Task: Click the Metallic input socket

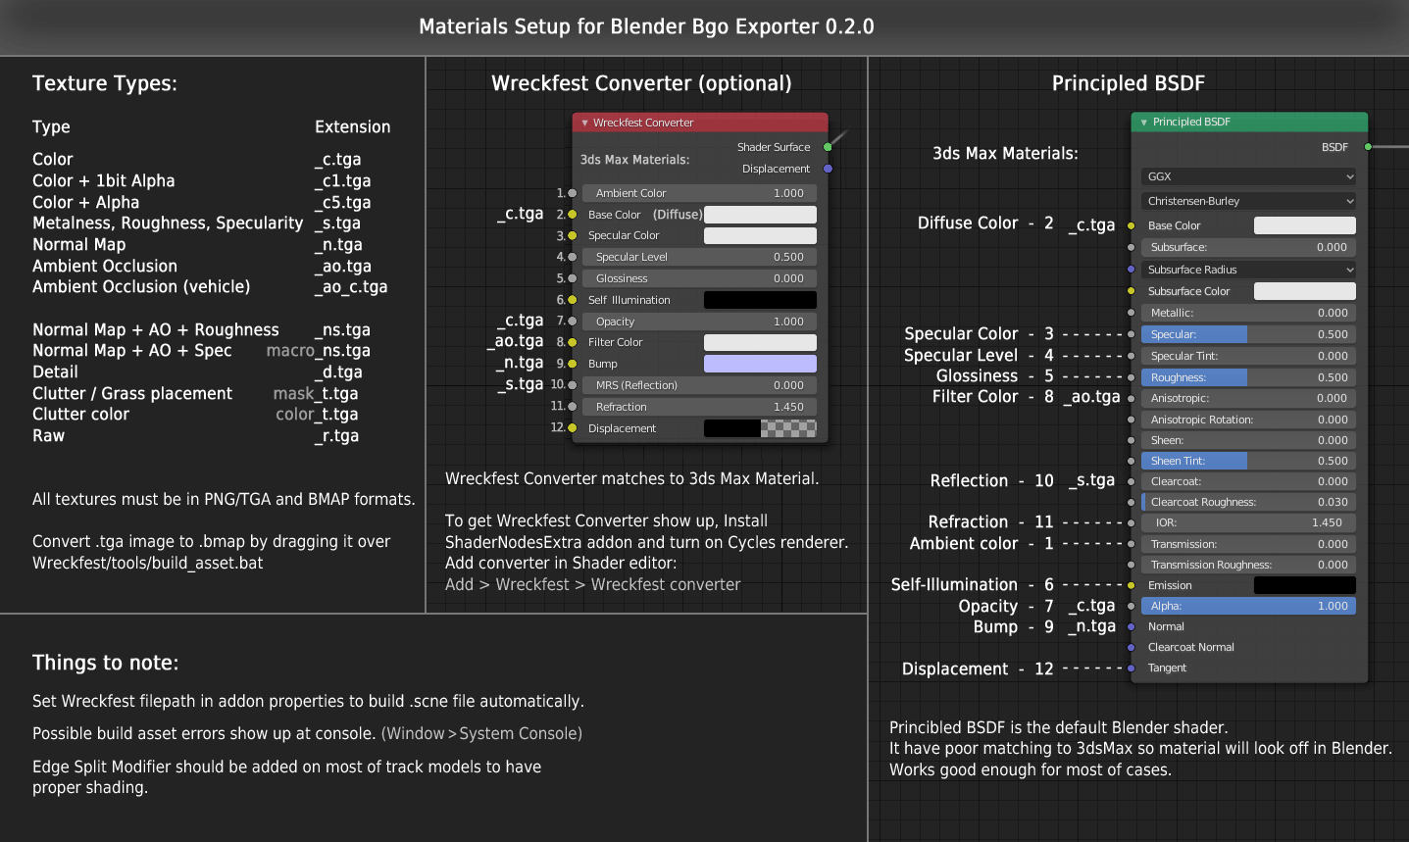Action: click(1131, 313)
